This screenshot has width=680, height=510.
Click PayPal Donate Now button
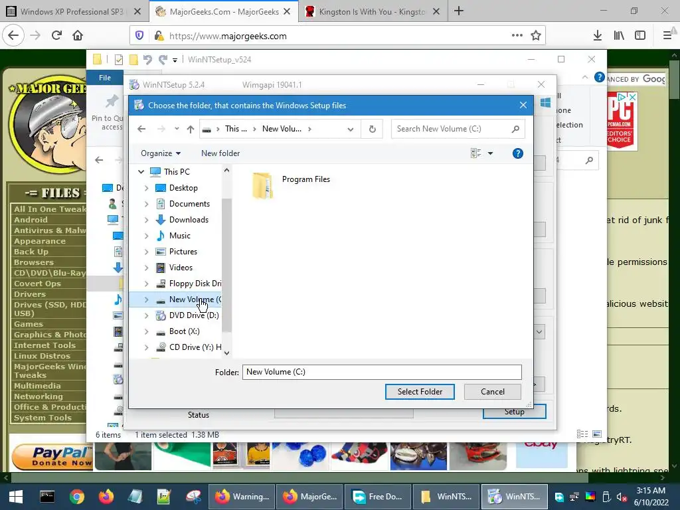(52, 457)
